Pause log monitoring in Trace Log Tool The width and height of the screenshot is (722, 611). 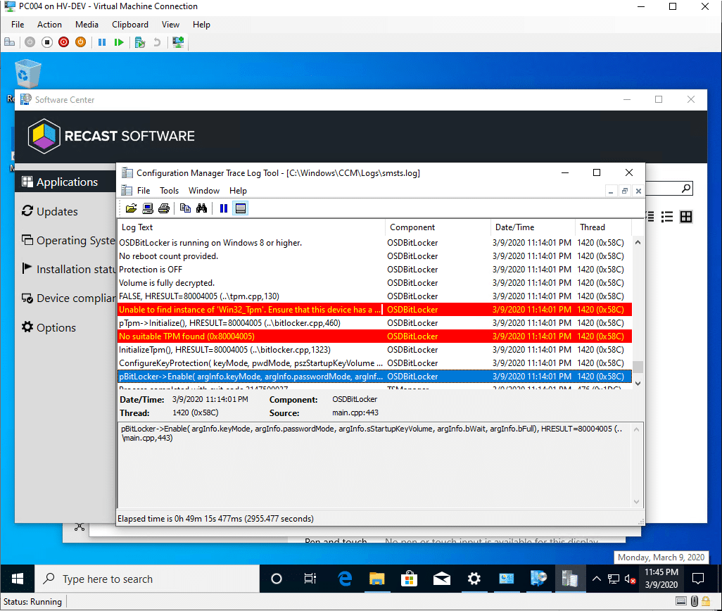(223, 208)
